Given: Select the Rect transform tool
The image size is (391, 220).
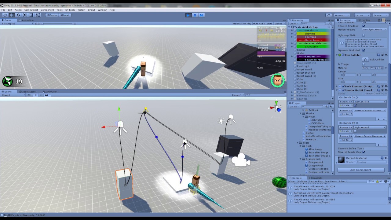Looking at the screenshot, I should coord(31,15).
